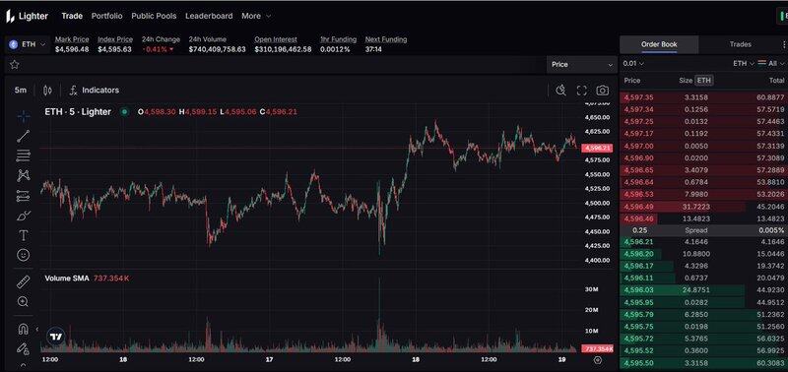Select the crosshair cursor tool
788x372 pixels.
click(23, 116)
